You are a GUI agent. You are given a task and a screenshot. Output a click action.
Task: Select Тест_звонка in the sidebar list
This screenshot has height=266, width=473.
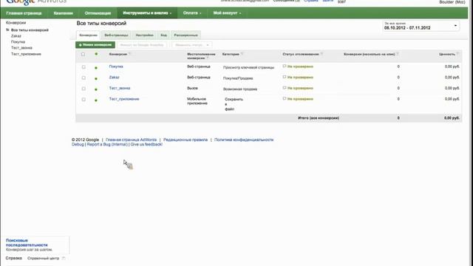click(x=21, y=47)
